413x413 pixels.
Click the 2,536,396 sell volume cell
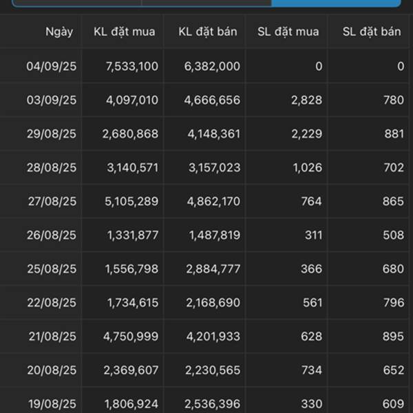[x=212, y=404]
